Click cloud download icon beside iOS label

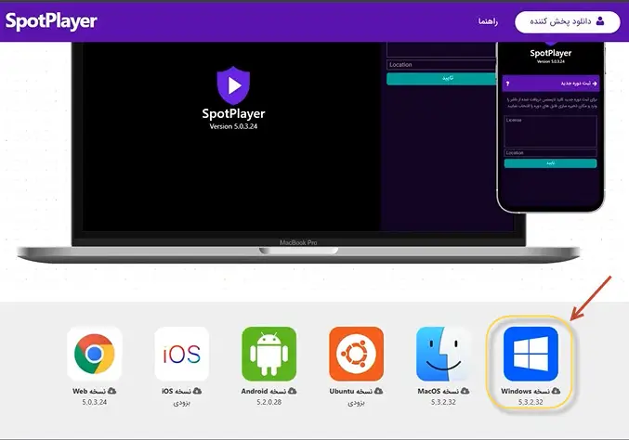197,391
